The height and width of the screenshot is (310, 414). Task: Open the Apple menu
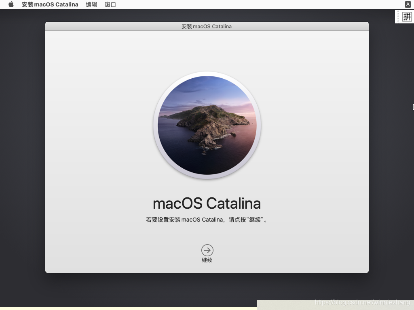[x=11, y=4]
